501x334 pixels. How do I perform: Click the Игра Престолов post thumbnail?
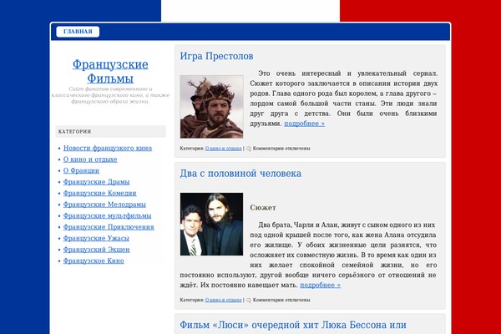click(211, 107)
